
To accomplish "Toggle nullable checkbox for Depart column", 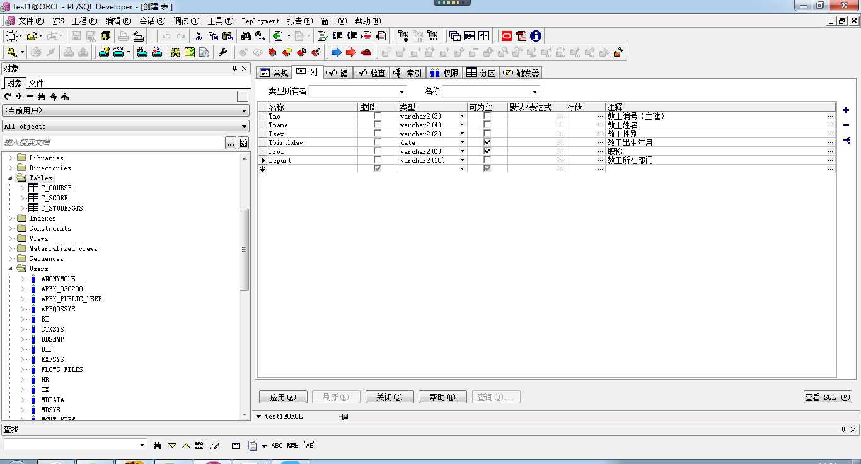I will click(487, 160).
